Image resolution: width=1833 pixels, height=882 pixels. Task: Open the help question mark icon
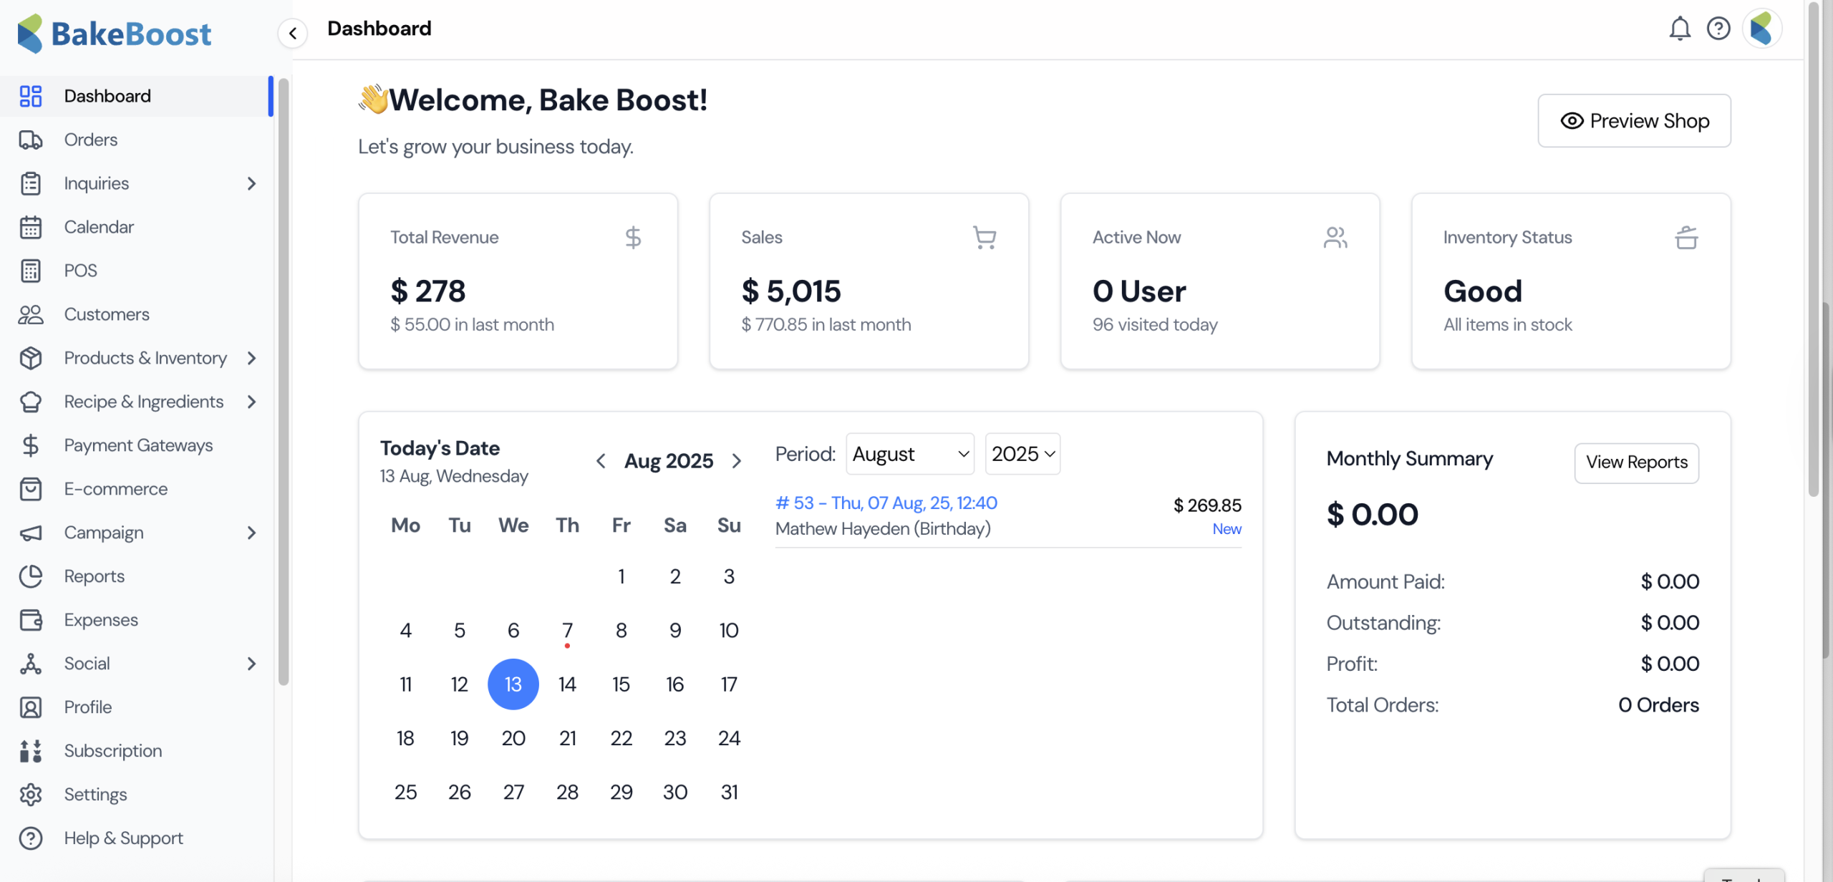1718,29
